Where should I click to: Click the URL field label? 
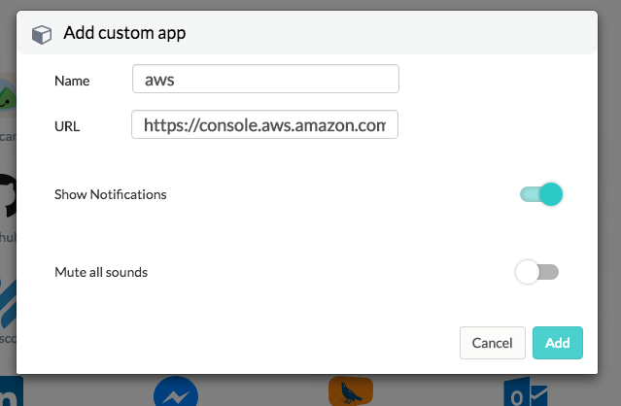coord(68,125)
